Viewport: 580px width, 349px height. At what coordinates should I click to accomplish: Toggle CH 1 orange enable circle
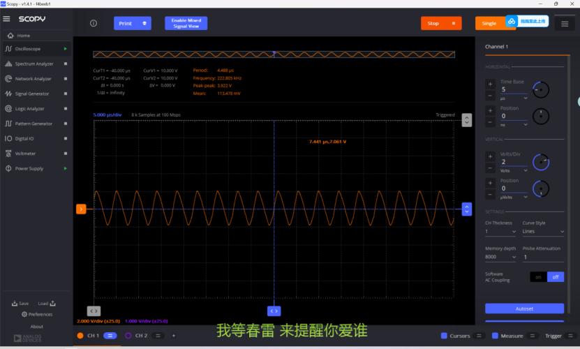pyautogui.click(x=80, y=336)
